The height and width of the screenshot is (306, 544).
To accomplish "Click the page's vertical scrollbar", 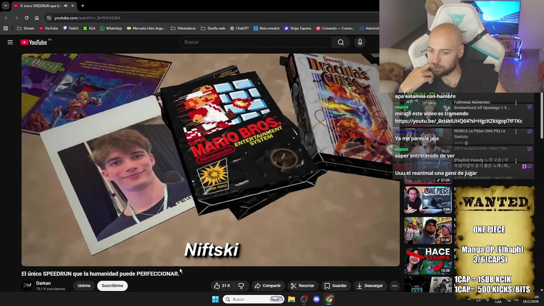I will click(541, 115).
